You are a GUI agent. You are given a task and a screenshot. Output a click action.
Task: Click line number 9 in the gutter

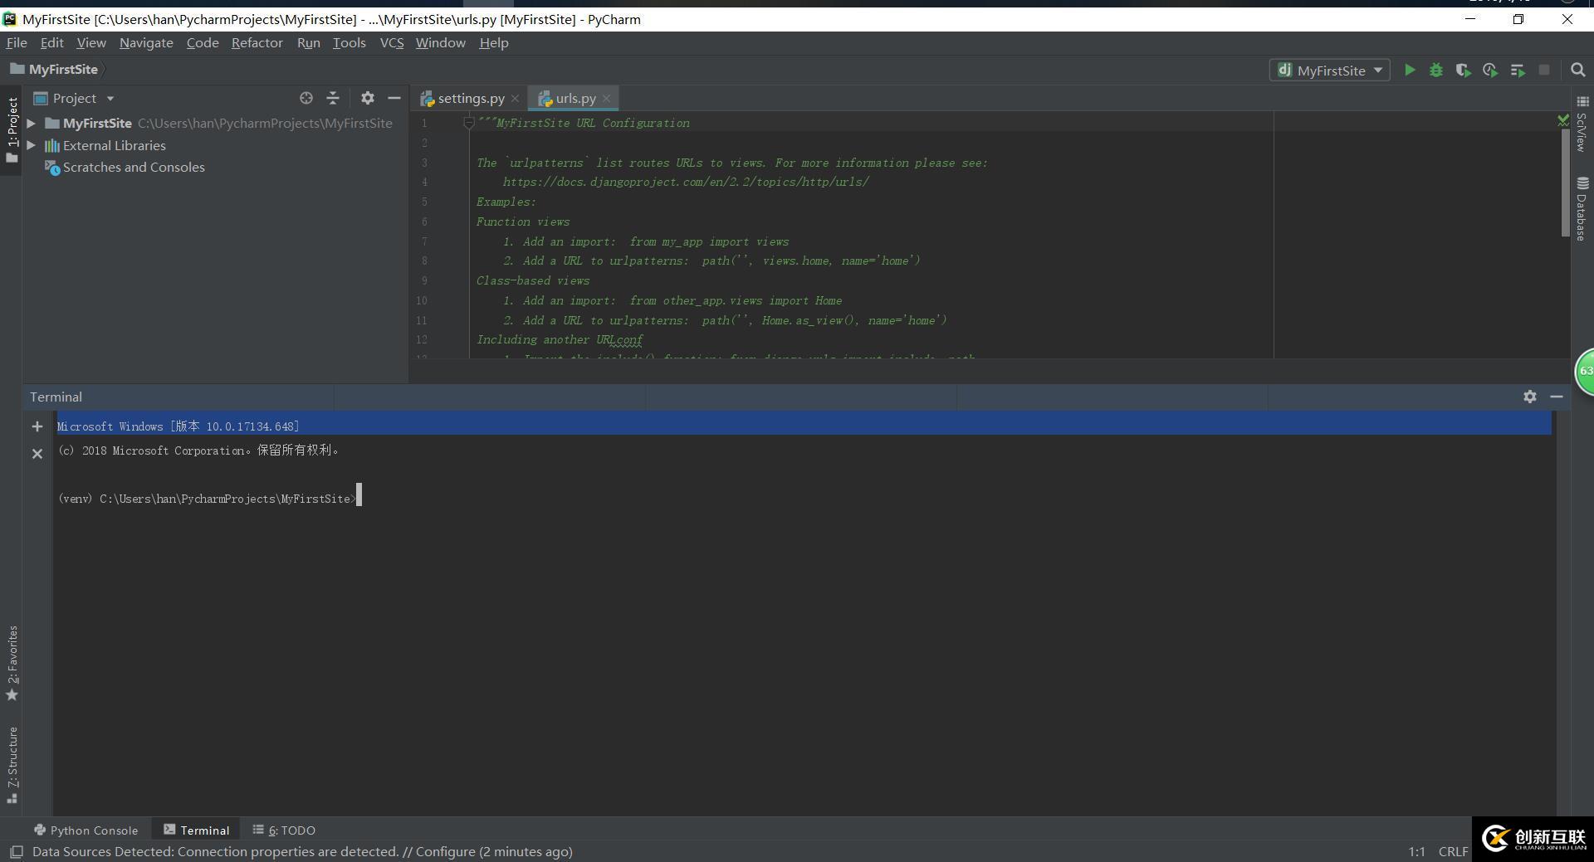[423, 281]
